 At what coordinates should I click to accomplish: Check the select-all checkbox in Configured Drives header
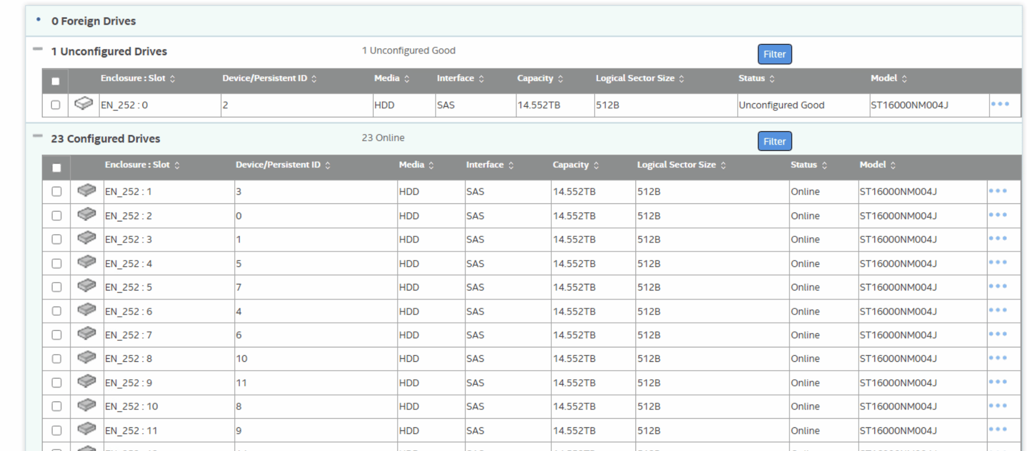tap(56, 168)
